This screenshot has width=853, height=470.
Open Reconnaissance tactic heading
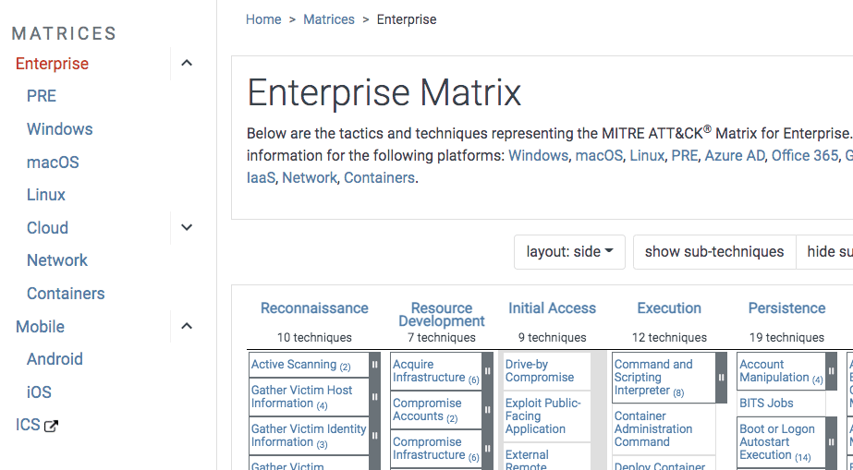coord(314,308)
